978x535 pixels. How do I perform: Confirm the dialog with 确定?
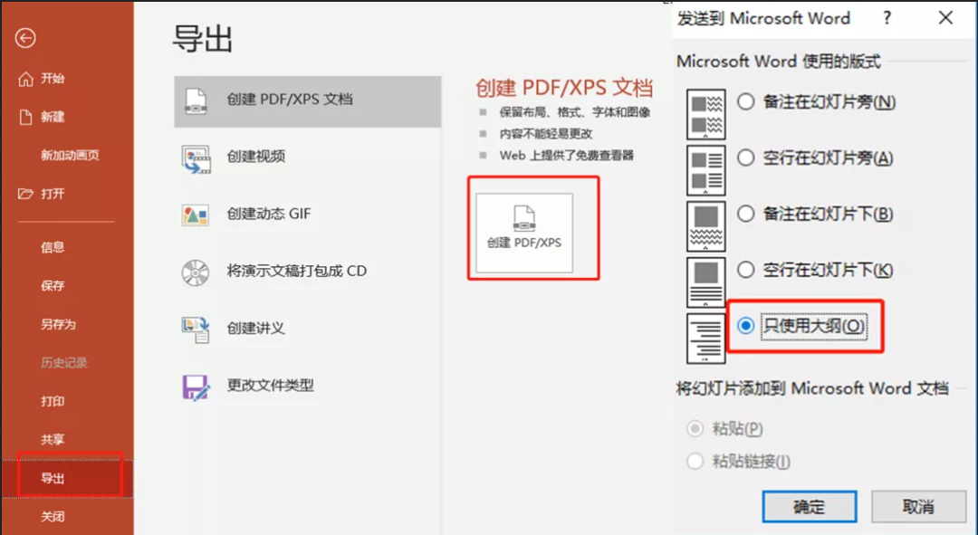click(x=809, y=507)
